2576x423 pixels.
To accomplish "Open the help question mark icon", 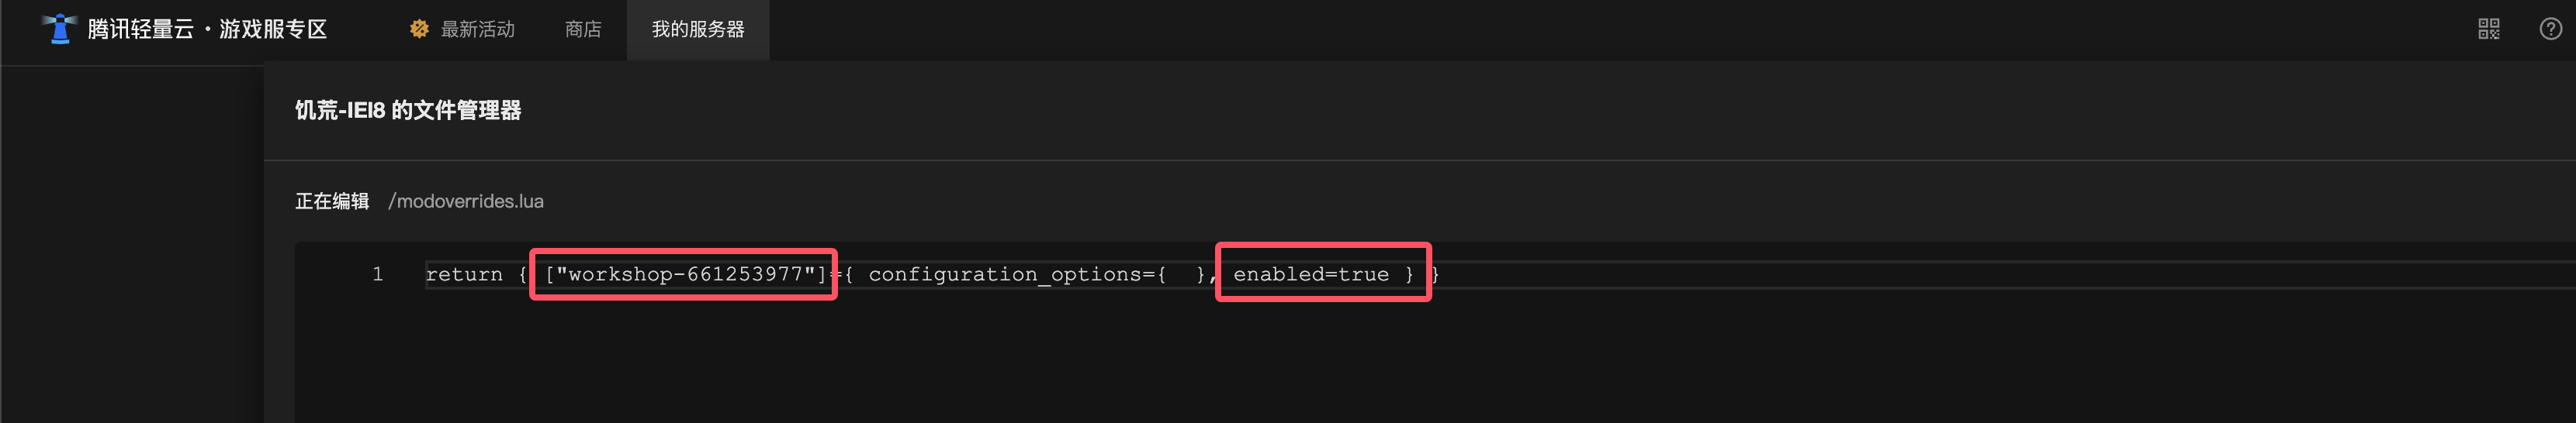I will pos(2551,29).
